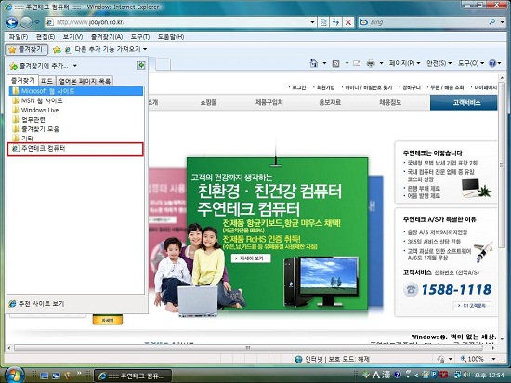Image resolution: width=511 pixels, height=383 pixels.
Task: Click the 고객서비스 navigation tab
Action: click(x=464, y=102)
